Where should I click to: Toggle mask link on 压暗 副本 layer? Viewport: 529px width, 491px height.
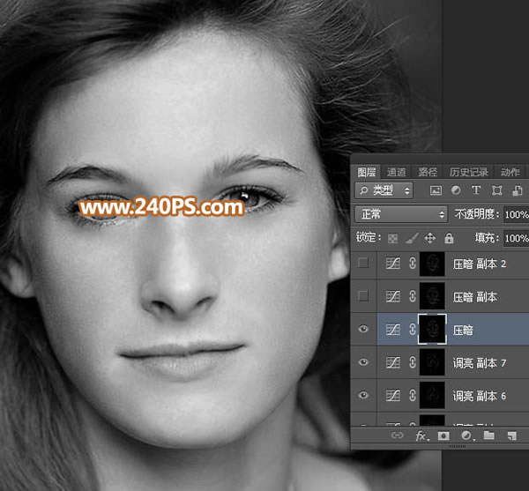413,296
